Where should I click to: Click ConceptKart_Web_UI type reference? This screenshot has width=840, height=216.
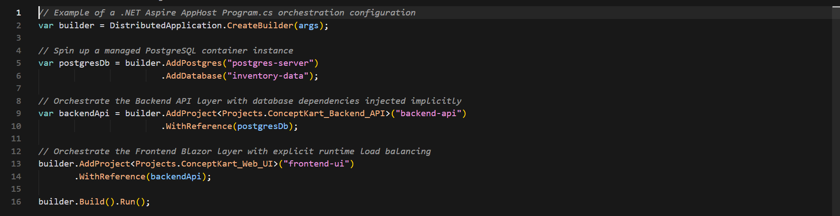(227, 164)
